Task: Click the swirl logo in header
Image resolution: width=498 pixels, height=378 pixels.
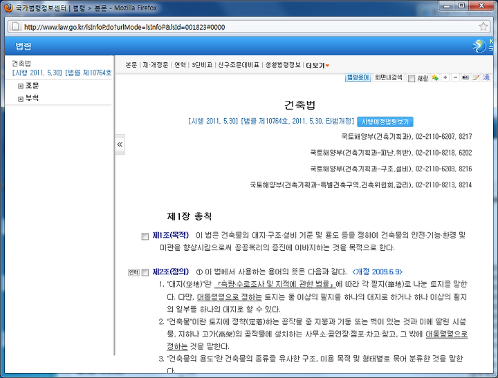Action: [x=479, y=46]
